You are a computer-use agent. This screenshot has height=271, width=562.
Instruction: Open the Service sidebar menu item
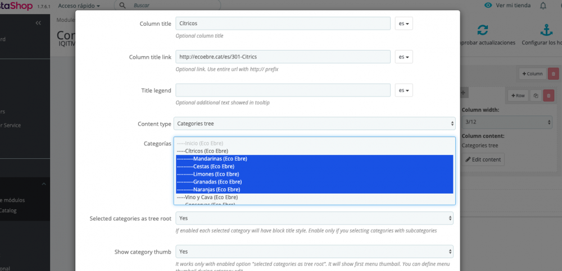coord(10,125)
